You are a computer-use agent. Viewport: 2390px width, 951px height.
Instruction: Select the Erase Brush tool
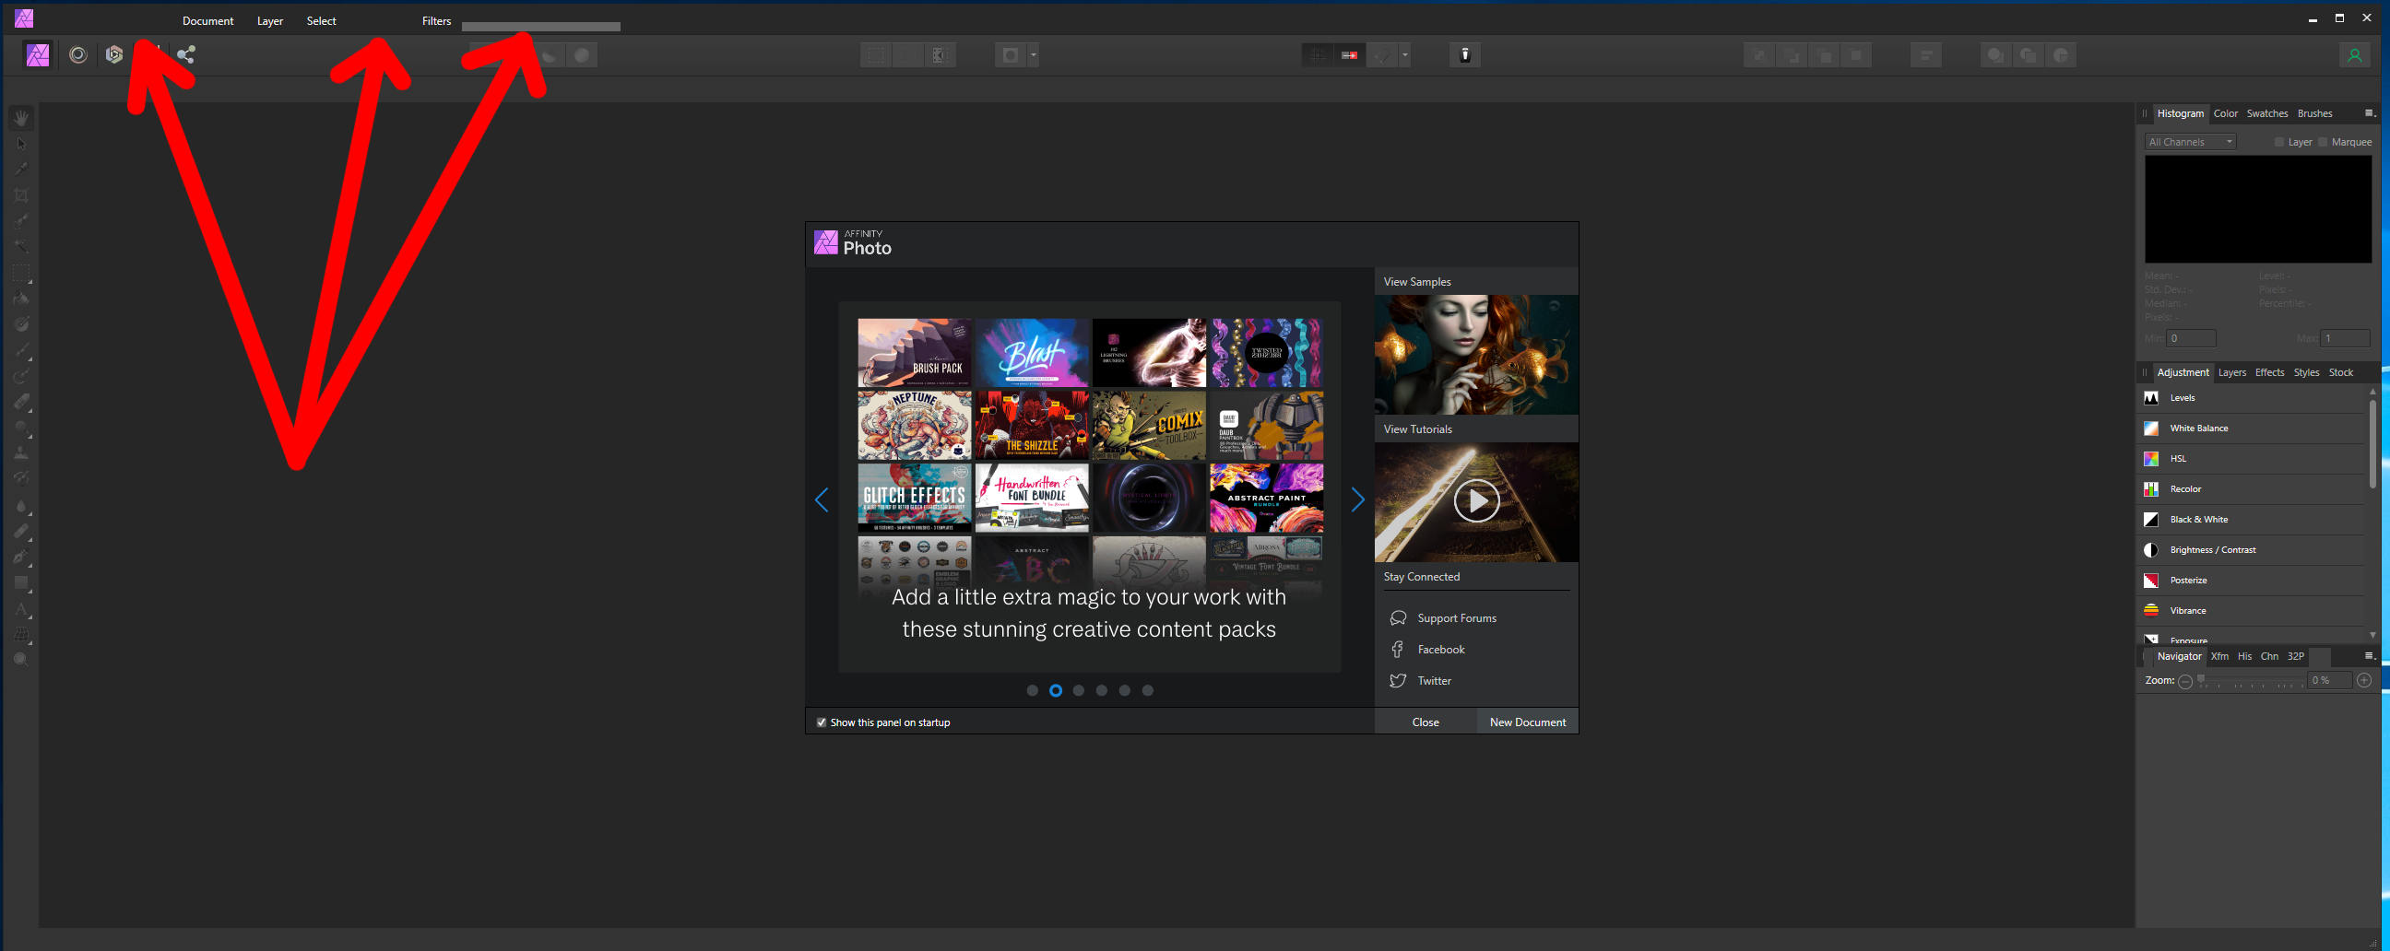[x=21, y=403]
